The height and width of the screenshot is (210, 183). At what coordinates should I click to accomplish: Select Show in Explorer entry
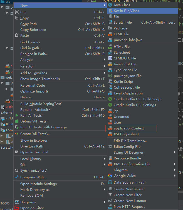[60, 141]
